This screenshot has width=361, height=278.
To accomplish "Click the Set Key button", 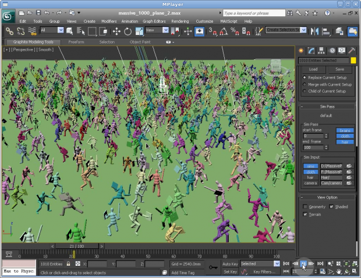I will (x=230, y=272).
